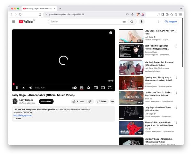This screenshot has height=156, width=192.
Task: Toggle the autoplay switch
Action: tap(74, 88)
